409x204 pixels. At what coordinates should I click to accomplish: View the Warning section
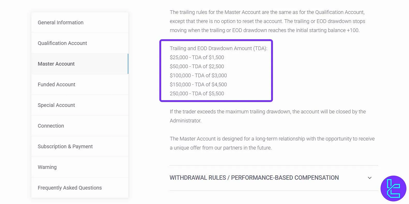[x=47, y=167]
